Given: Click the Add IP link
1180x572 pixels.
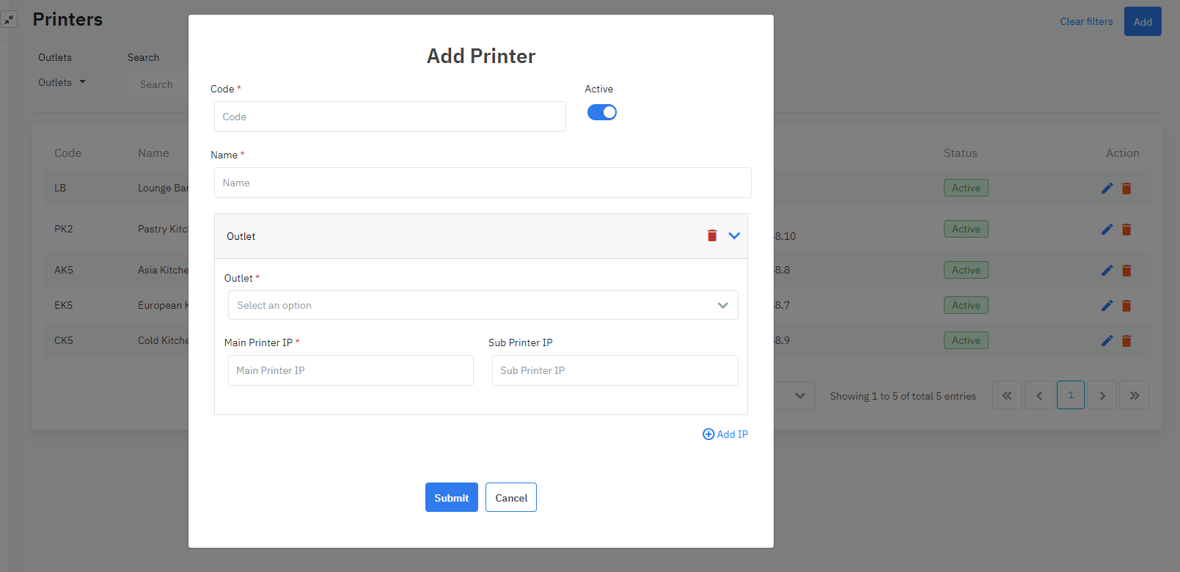Looking at the screenshot, I should tap(725, 434).
